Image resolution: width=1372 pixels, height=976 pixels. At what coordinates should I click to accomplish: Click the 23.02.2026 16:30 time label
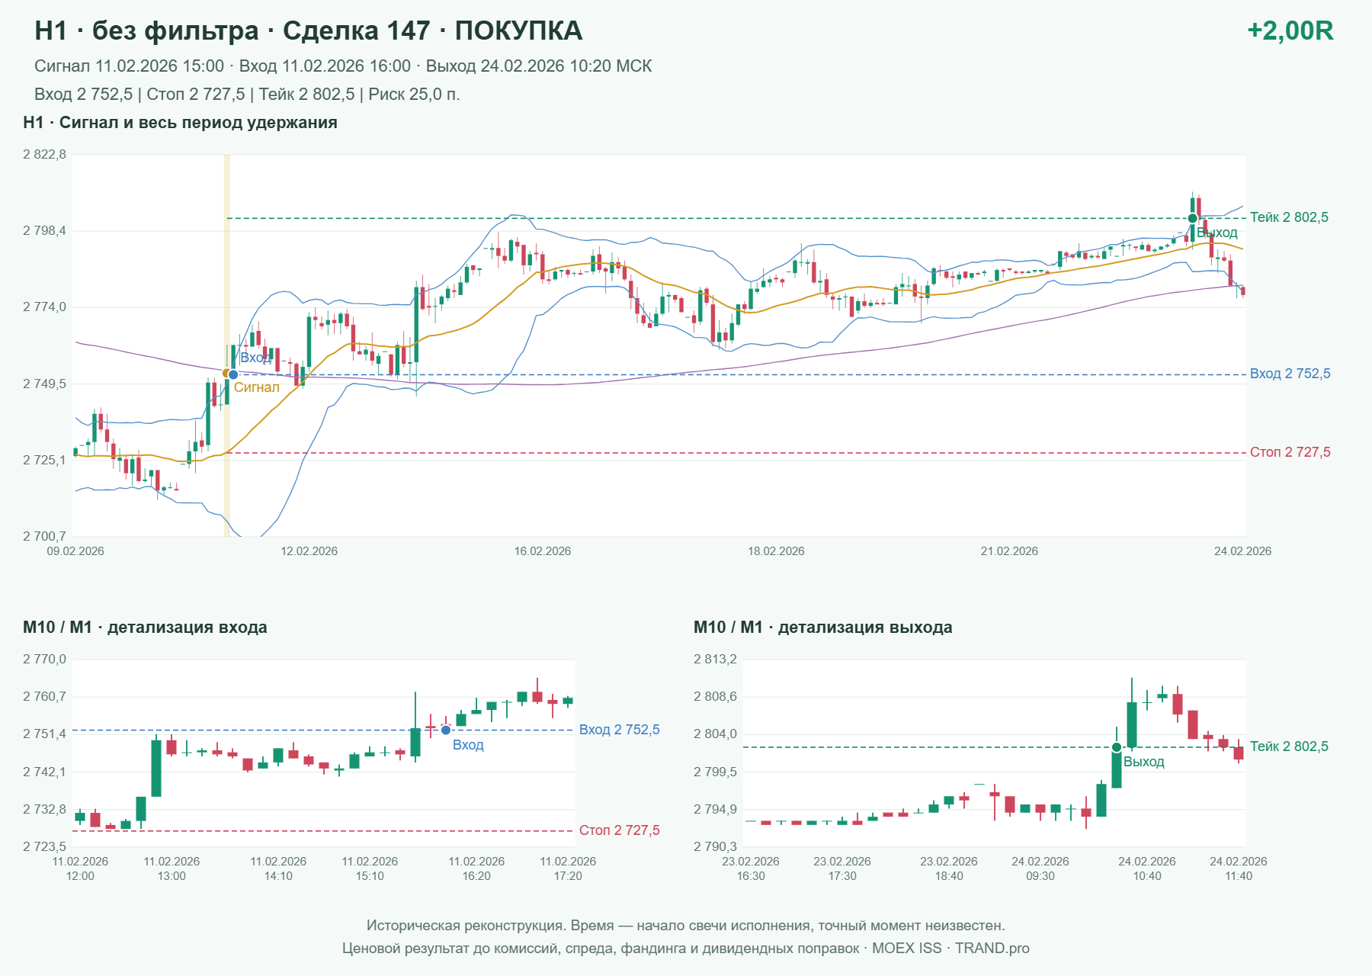coord(751,868)
